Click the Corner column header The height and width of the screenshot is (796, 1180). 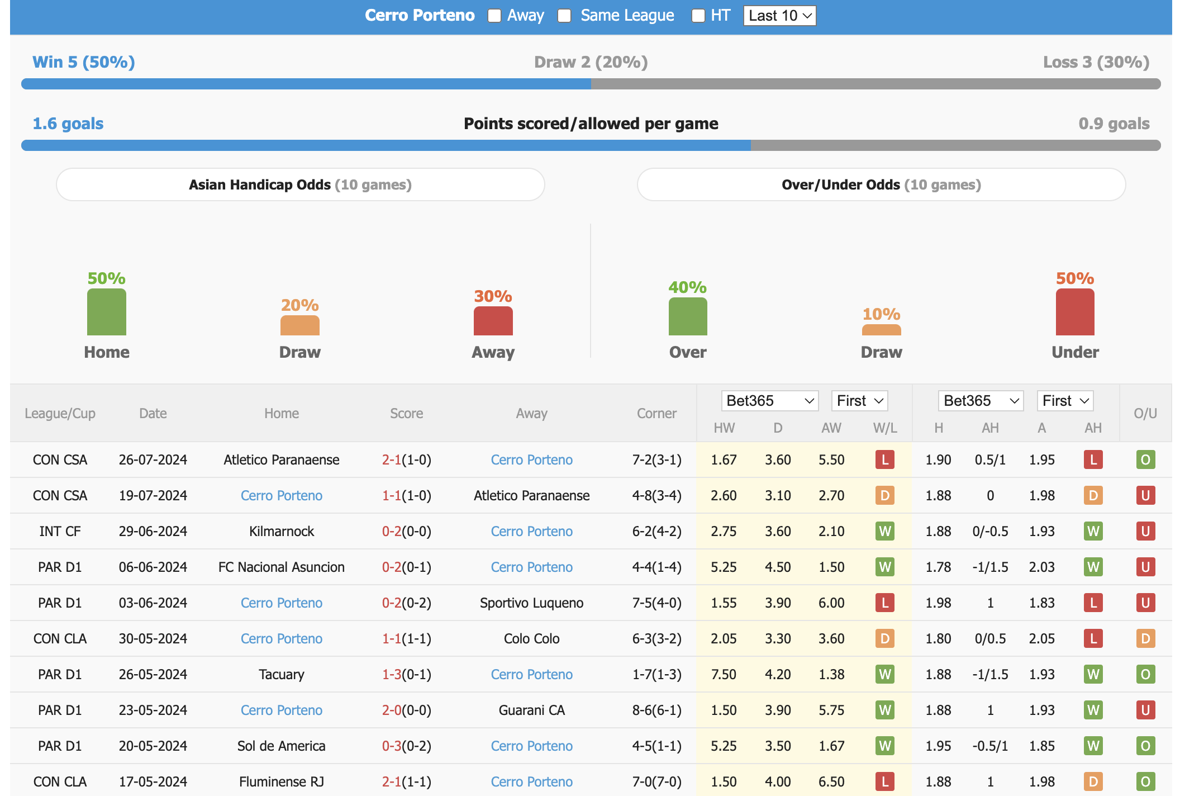coord(656,414)
